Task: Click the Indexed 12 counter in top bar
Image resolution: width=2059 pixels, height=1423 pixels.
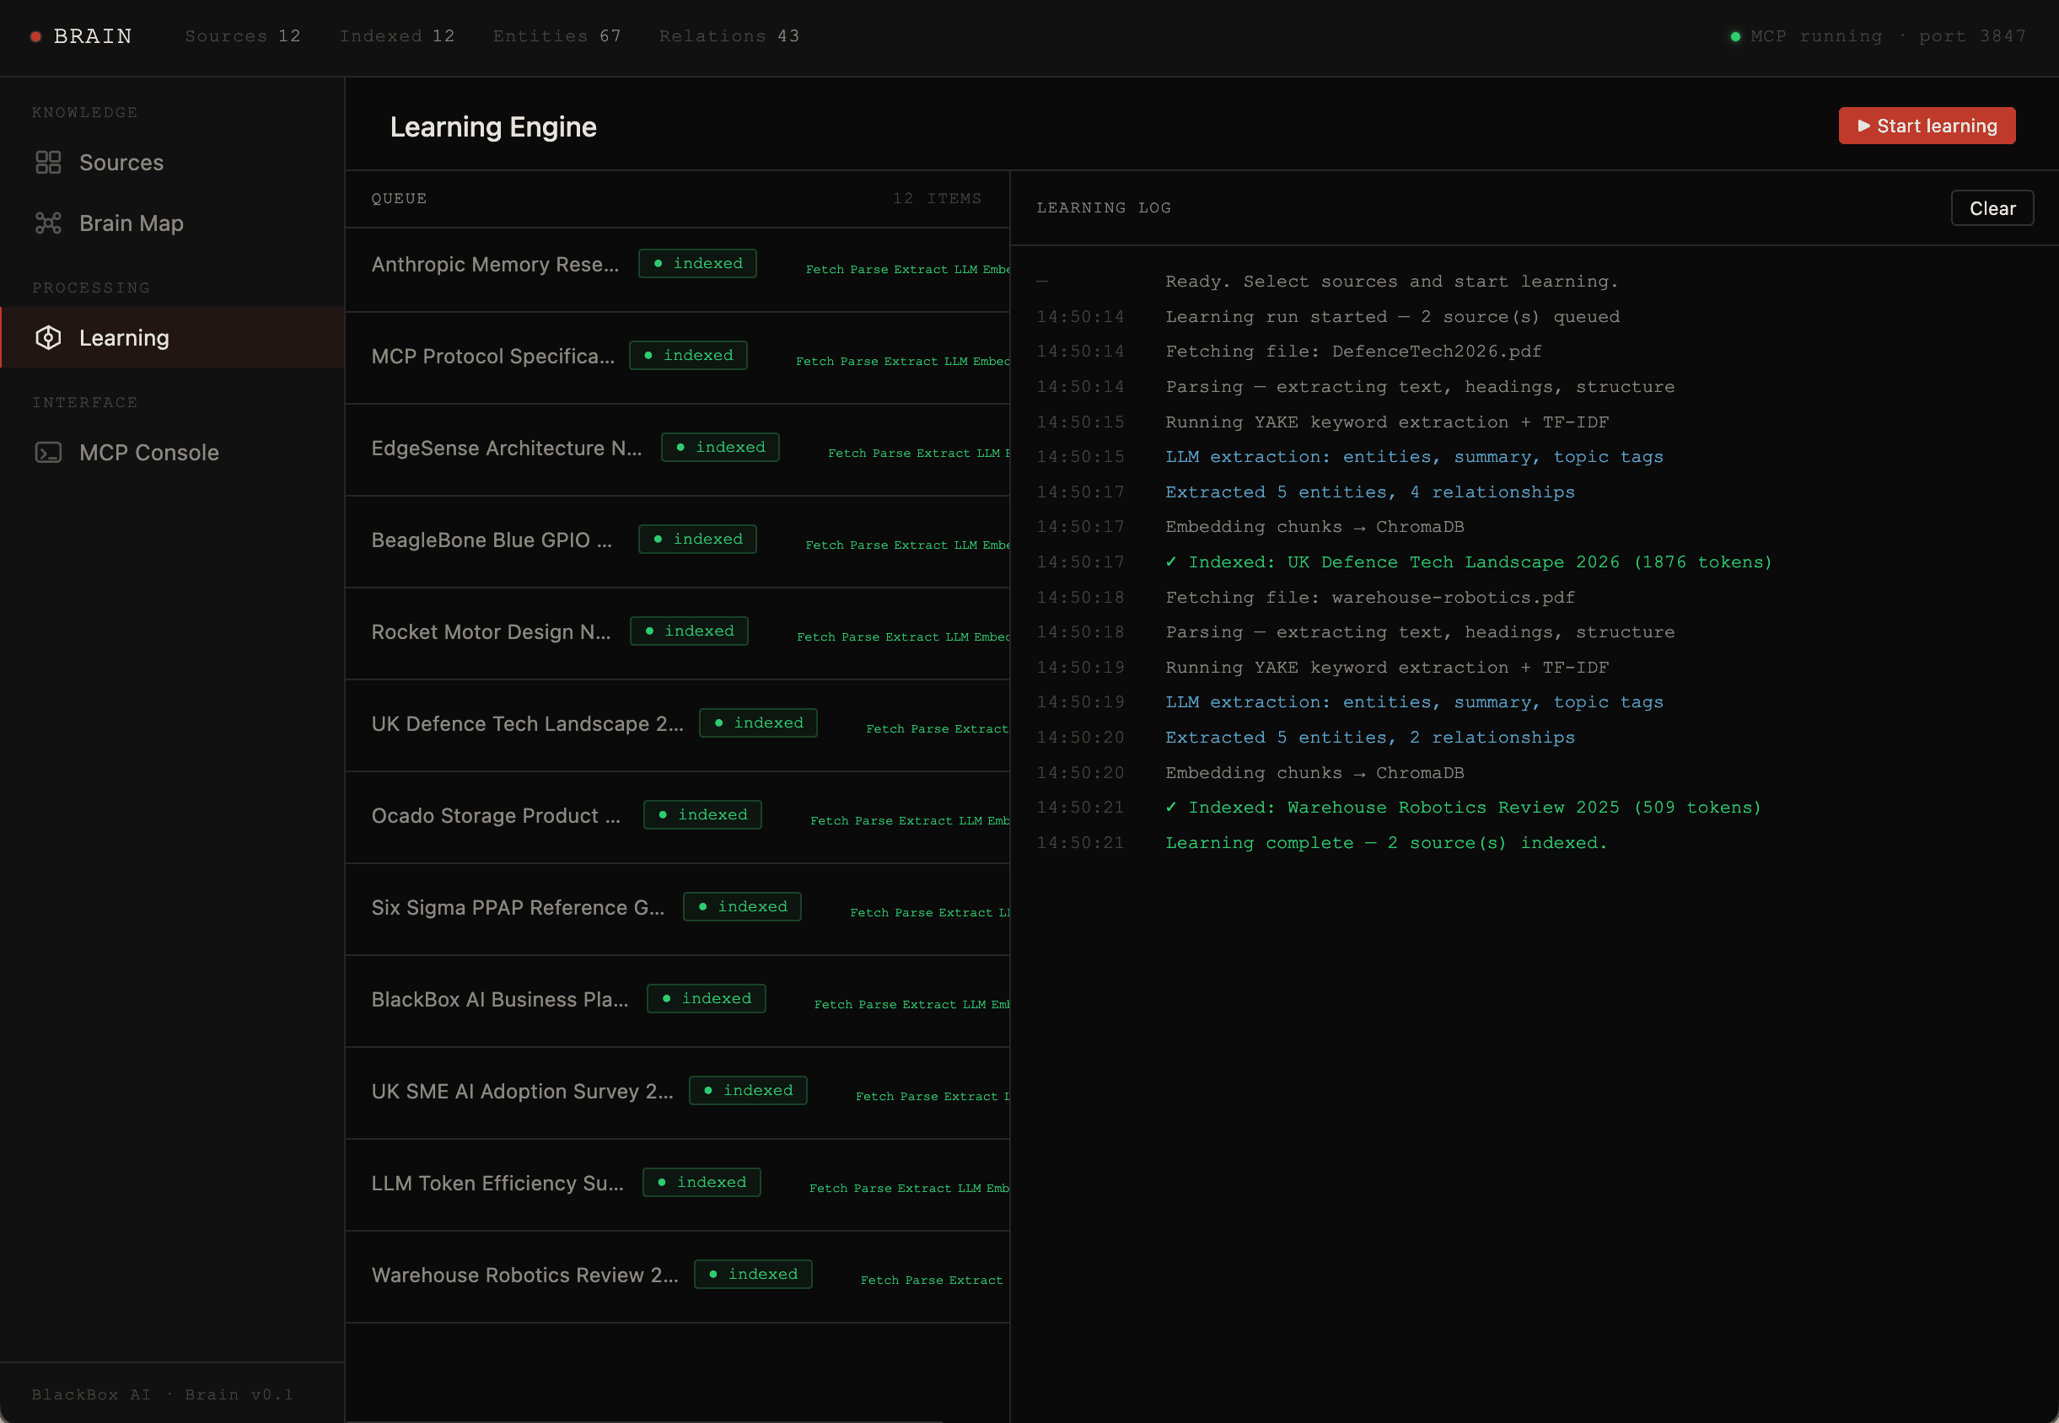Action: [397, 36]
